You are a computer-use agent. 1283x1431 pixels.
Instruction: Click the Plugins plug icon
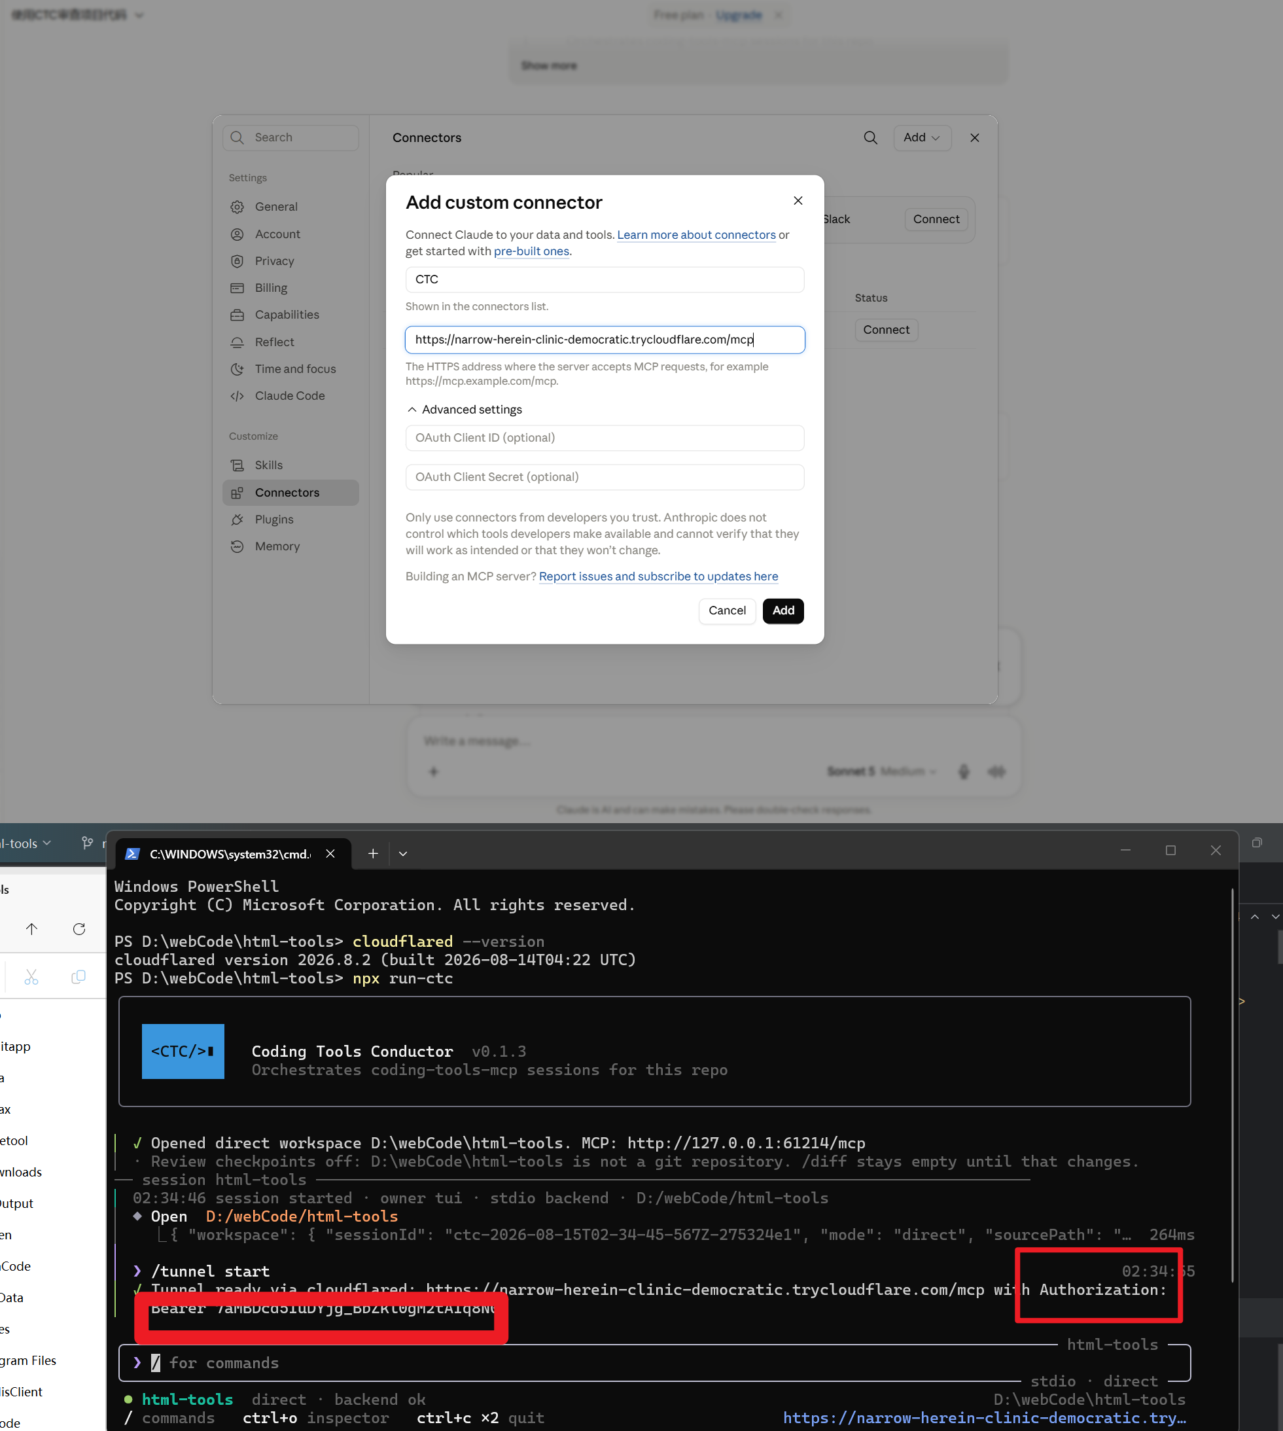[x=237, y=520]
